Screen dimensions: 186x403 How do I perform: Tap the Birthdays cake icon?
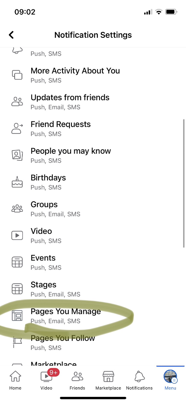(x=17, y=182)
